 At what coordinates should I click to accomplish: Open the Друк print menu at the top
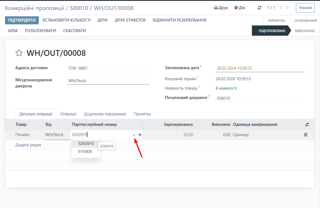[x=221, y=8]
